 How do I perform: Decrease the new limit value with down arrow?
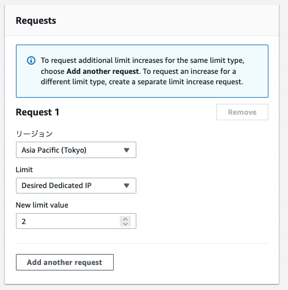pyautogui.click(x=125, y=223)
